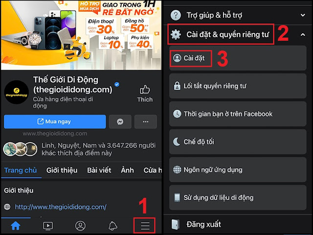The width and height of the screenshot is (313, 235).
Task: Open Messenger chat with the page
Action: pos(120,121)
